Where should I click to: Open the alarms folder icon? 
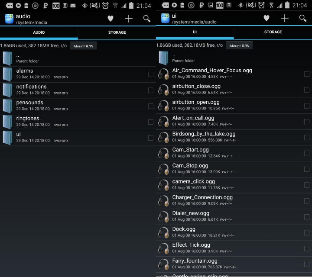(x=8, y=74)
